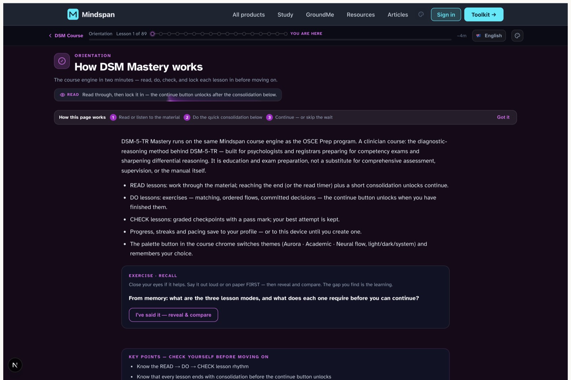This screenshot has width=571, height=380.
Task: Click the course engine subtitle under the title
Action: (x=166, y=80)
